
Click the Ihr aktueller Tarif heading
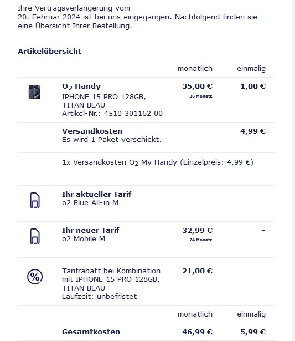pyautogui.click(x=97, y=194)
